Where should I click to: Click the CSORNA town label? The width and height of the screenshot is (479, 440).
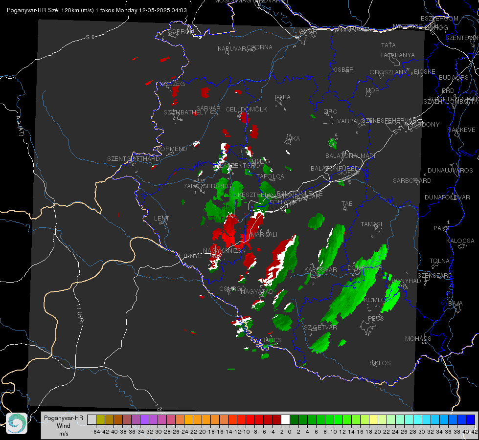click(x=259, y=47)
